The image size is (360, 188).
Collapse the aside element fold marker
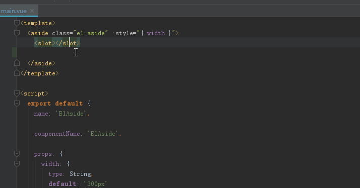pyautogui.click(x=17, y=33)
